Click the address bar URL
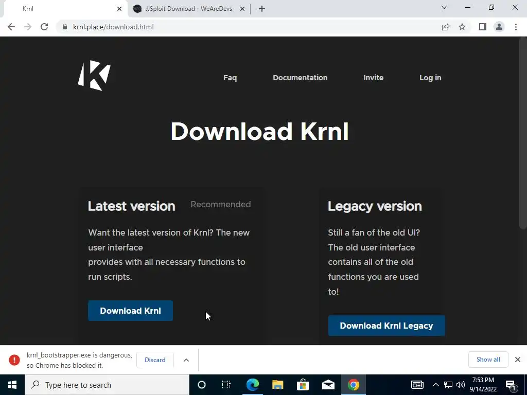The image size is (527, 395). click(113, 27)
